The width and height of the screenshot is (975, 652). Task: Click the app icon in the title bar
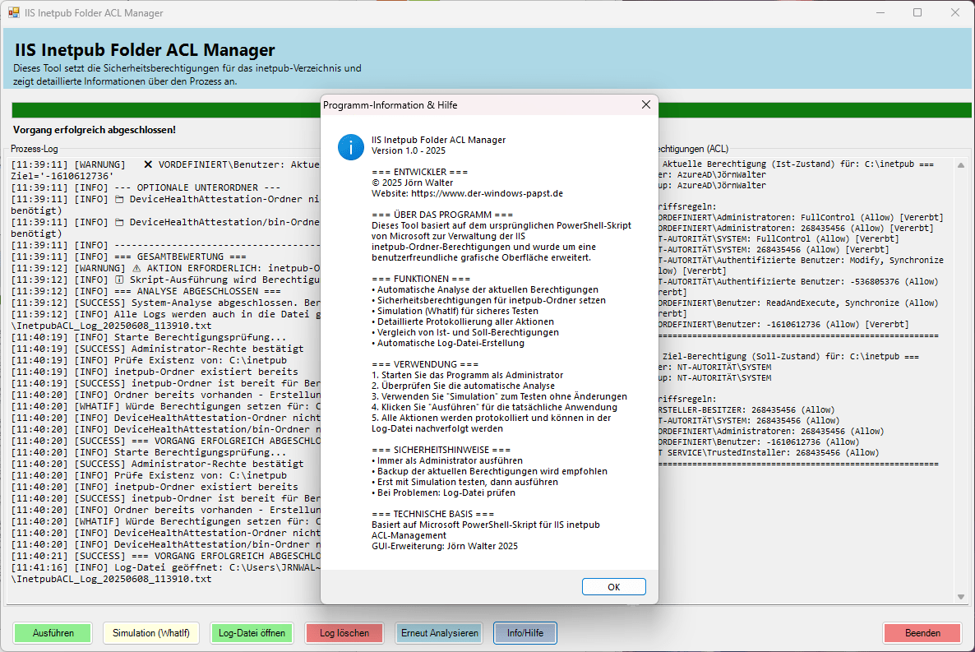click(x=14, y=13)
